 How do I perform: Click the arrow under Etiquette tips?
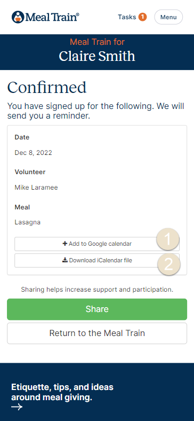click(x=17, y=407)
